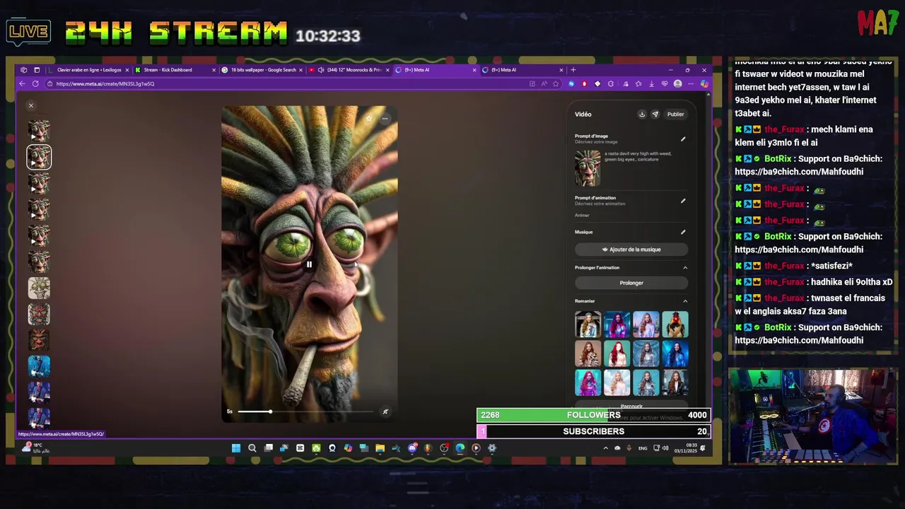Open Microsoft Edge from taskbar
905x509 pixels.
click(460, 447)
